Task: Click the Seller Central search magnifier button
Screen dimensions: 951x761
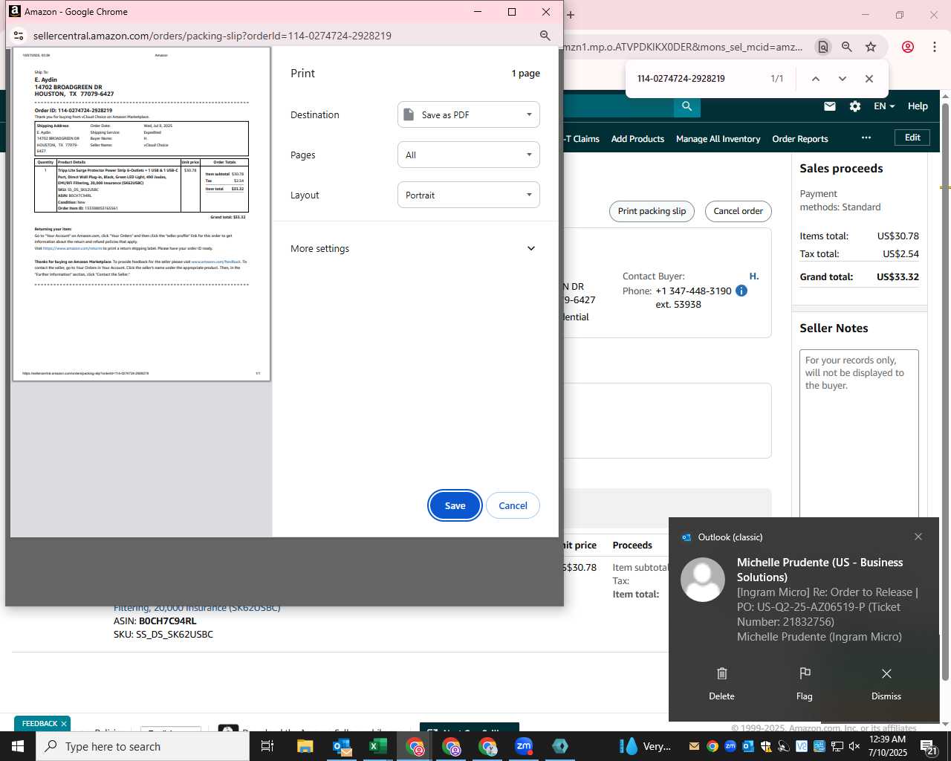Action: pos(687,106)
